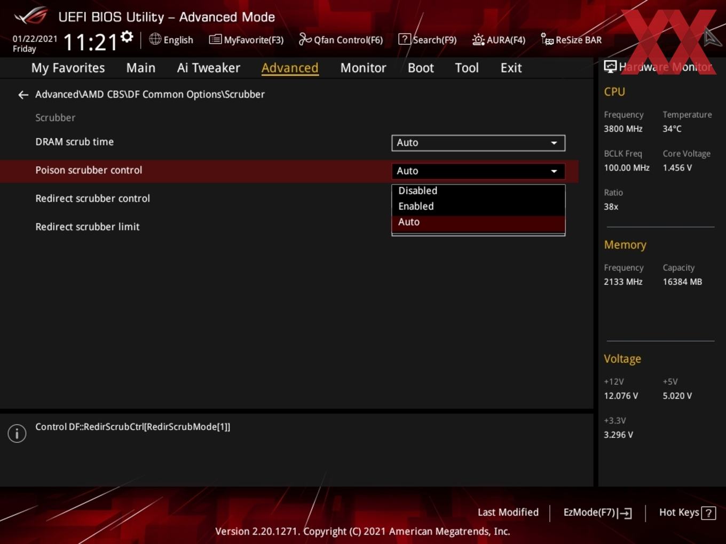Switch to the Exit tab
Image resolution: width=726 pixels, height=544 pixels.
click(x=511, y=68)
